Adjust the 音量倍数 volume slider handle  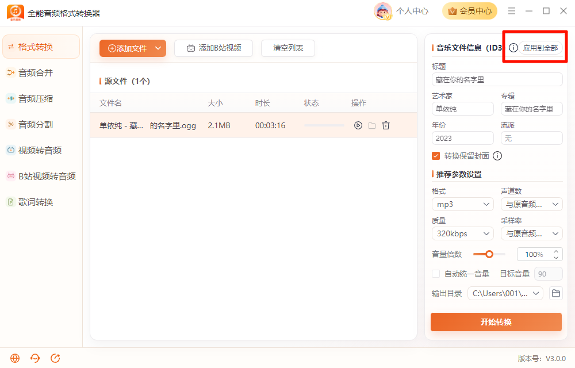click(489, 254)
